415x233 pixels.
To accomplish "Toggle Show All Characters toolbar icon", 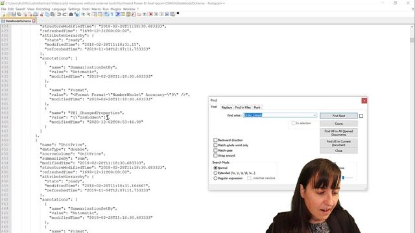I will (112, 14).
